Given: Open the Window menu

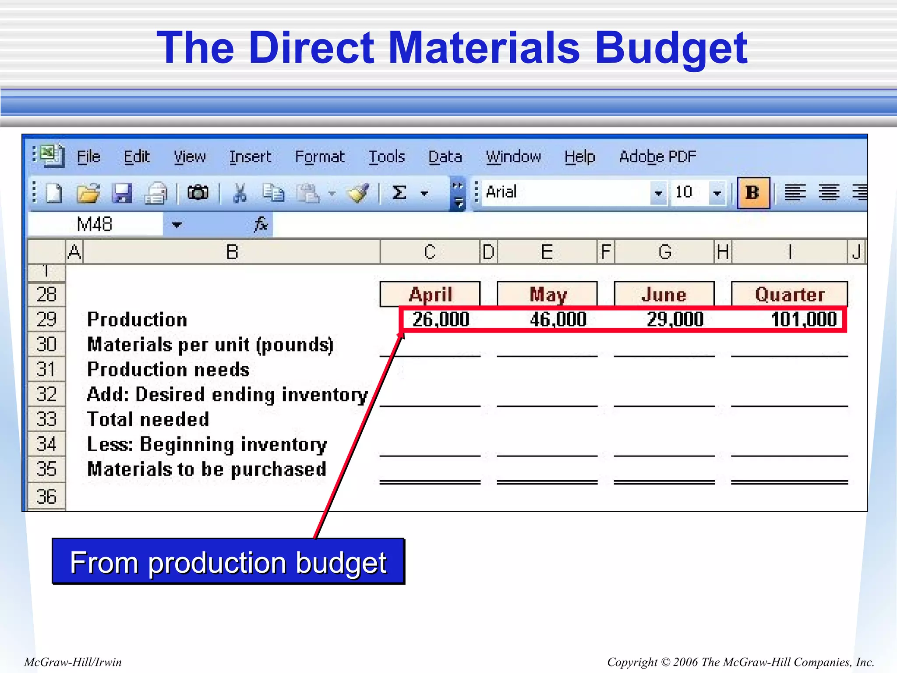Looking at the screenshot, I should click(513, 156).
